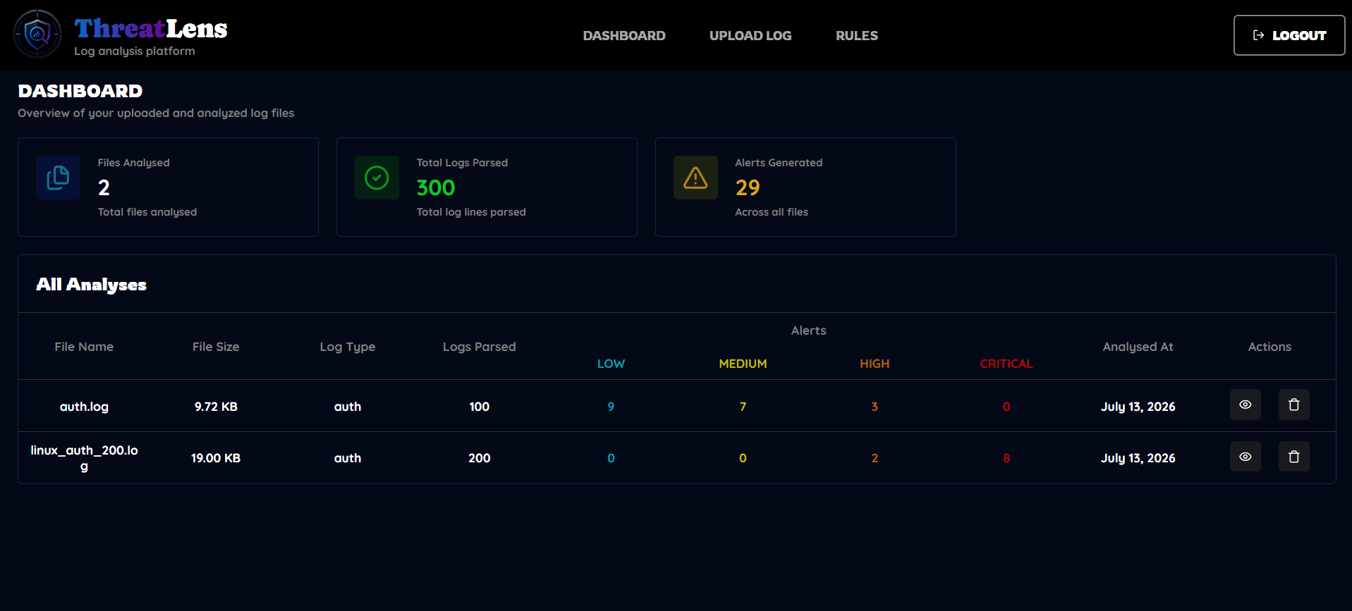Click auth.log's high alert count 3
The width and height of the screenshot is (1352, 611).
click(x=875, y=407)
